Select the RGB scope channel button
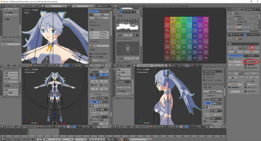 pyautogui.click(x=121, y=12)
